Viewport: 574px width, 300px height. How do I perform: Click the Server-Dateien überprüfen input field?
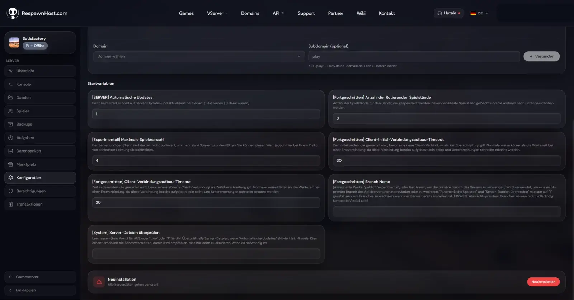point(206,254)
